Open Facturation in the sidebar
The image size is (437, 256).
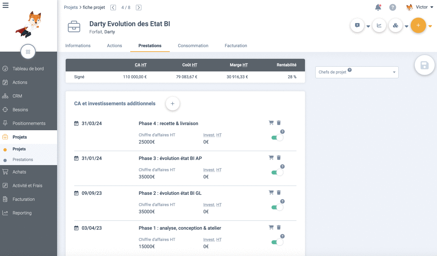[x=28, y=199]
